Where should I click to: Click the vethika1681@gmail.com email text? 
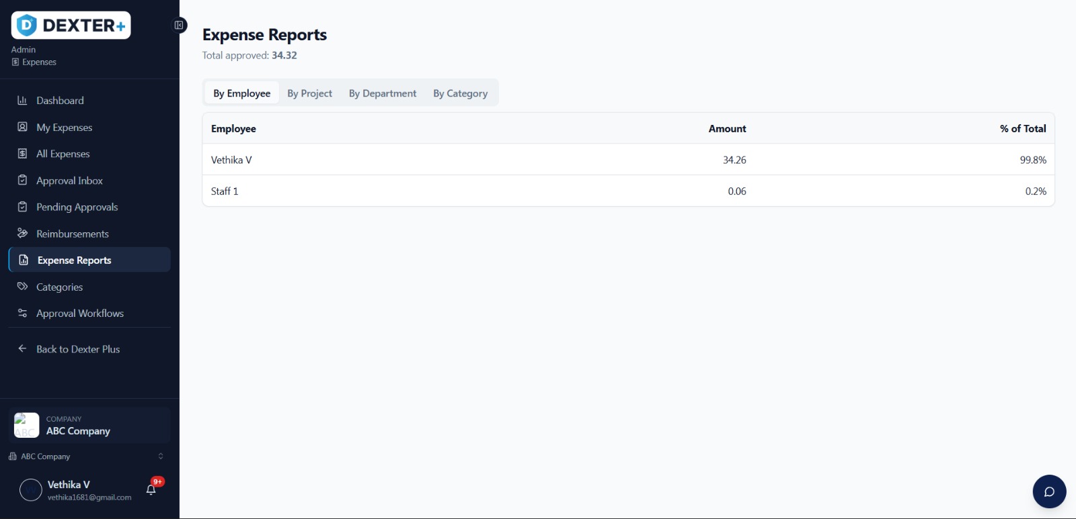89,498
